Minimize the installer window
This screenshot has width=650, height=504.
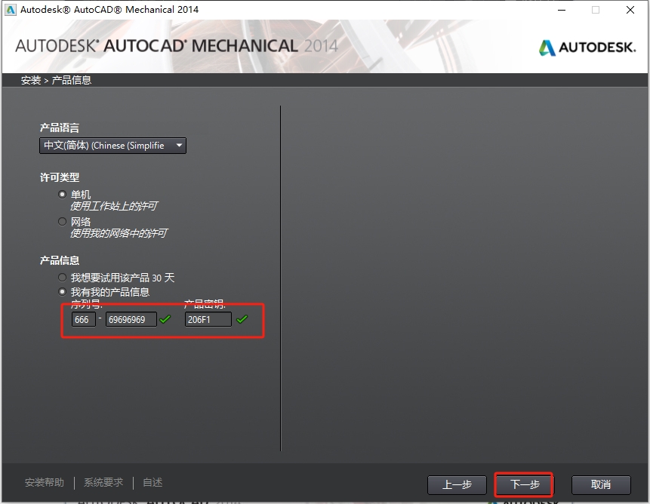(x=562, y=10)
